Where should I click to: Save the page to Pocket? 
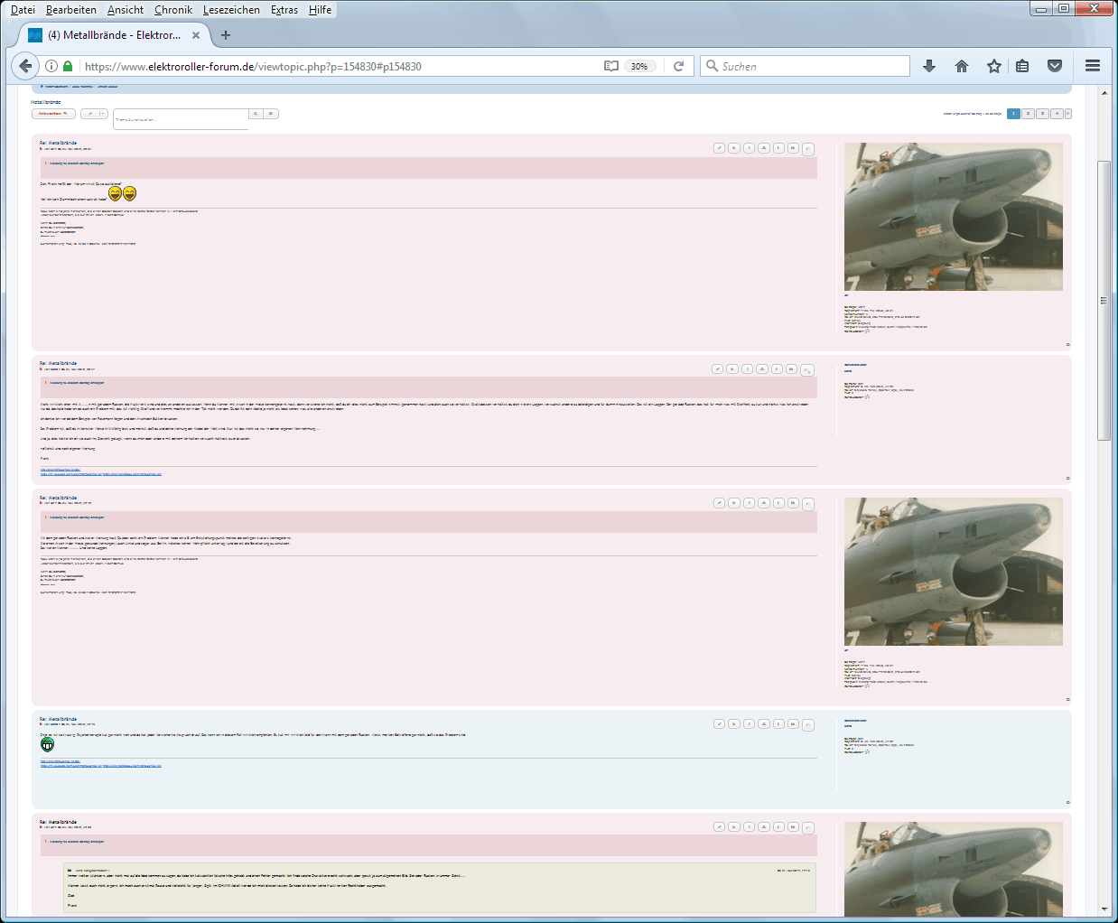point(1054,66)
